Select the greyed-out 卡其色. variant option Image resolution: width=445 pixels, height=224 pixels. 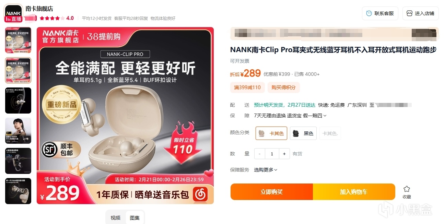[x=330, y=133]
